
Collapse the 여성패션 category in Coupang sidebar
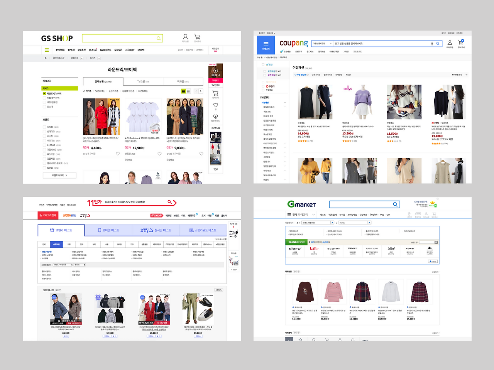click(285, 103)
